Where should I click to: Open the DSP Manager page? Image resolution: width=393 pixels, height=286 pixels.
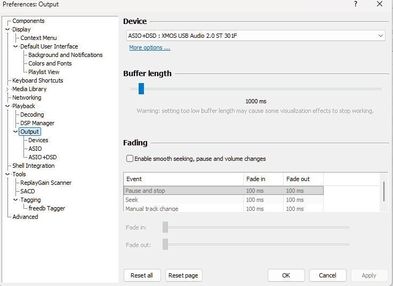click(x=37, y=123)
